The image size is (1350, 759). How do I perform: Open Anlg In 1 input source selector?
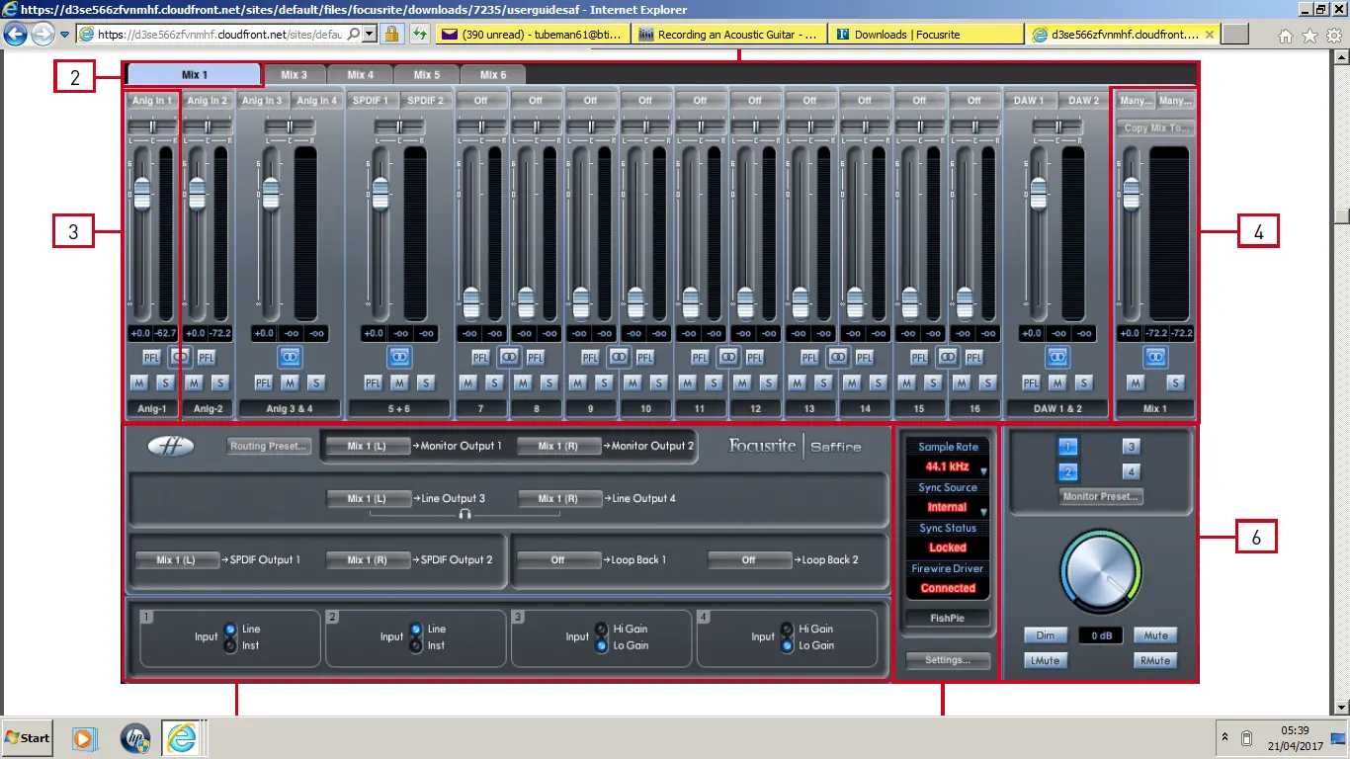[151, 100]
